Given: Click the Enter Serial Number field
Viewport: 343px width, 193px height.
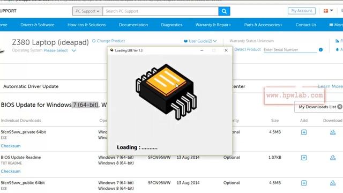Looking at the screenshot, I should pyautogui.click(x=290, y=50).
